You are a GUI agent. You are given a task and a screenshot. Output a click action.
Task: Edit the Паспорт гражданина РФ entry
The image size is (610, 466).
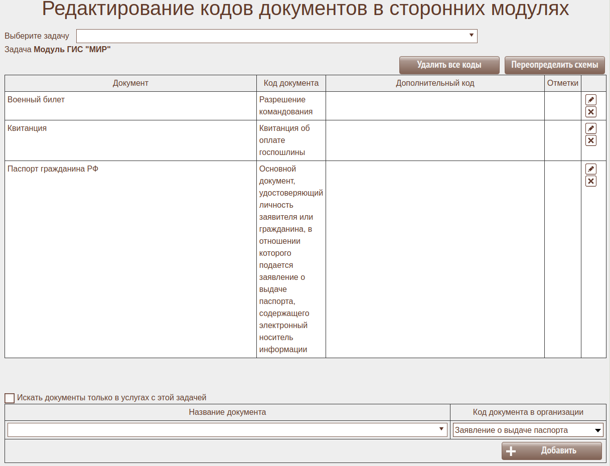point(591,169)
